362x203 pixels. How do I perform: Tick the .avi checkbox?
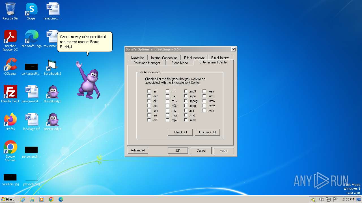click(149, 120)
